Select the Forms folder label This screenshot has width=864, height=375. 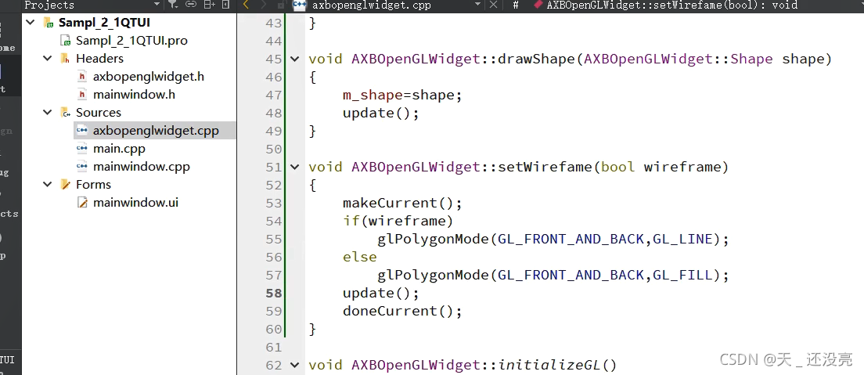[x=94, y=185]
